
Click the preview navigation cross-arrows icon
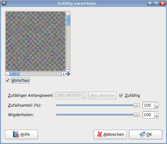click(68, 74)
